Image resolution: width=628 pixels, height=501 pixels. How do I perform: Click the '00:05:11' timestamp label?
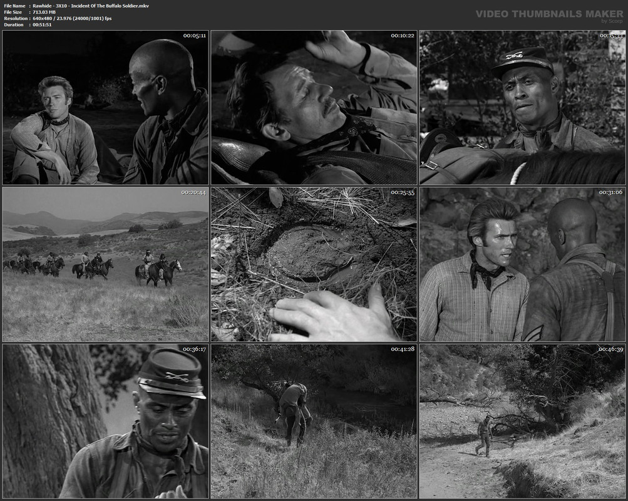point(195,36)
